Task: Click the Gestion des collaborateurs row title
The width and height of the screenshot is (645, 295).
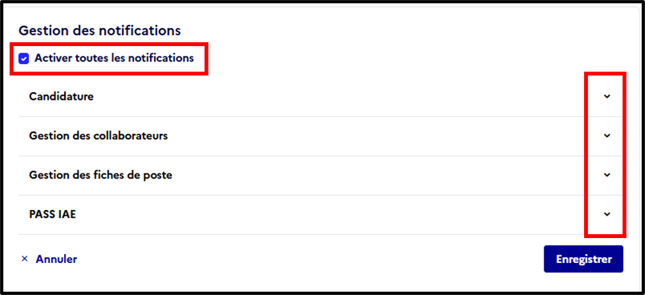Action: click(98, 136)
